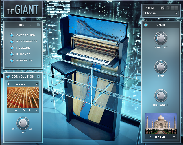Click the arrow button beside the Convolution title

tap(38, 77)
